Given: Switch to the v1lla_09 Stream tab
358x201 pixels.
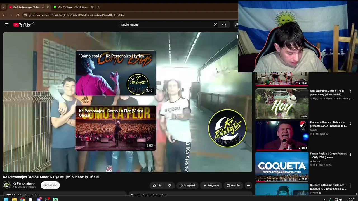Looking at the screenshot, I should point(74,7).
